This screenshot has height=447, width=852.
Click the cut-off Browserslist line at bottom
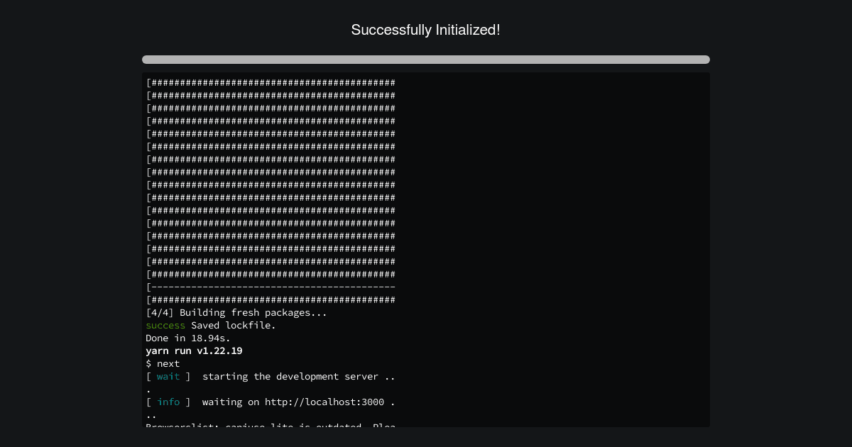click(271, 424)
